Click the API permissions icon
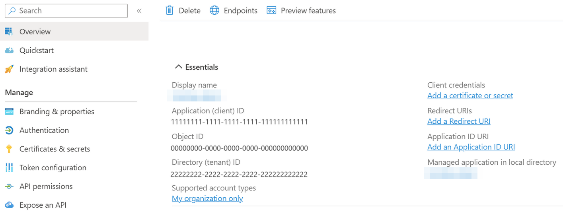This screenshot has width=563, height=212. click(x=9, y=187)
